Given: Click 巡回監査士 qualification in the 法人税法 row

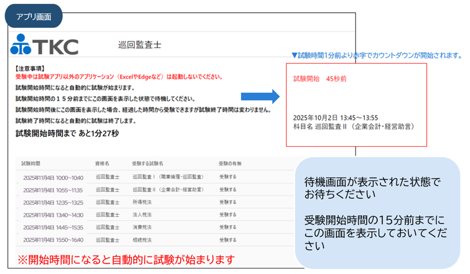Looking at the screenshot, I should coord(108,215).
